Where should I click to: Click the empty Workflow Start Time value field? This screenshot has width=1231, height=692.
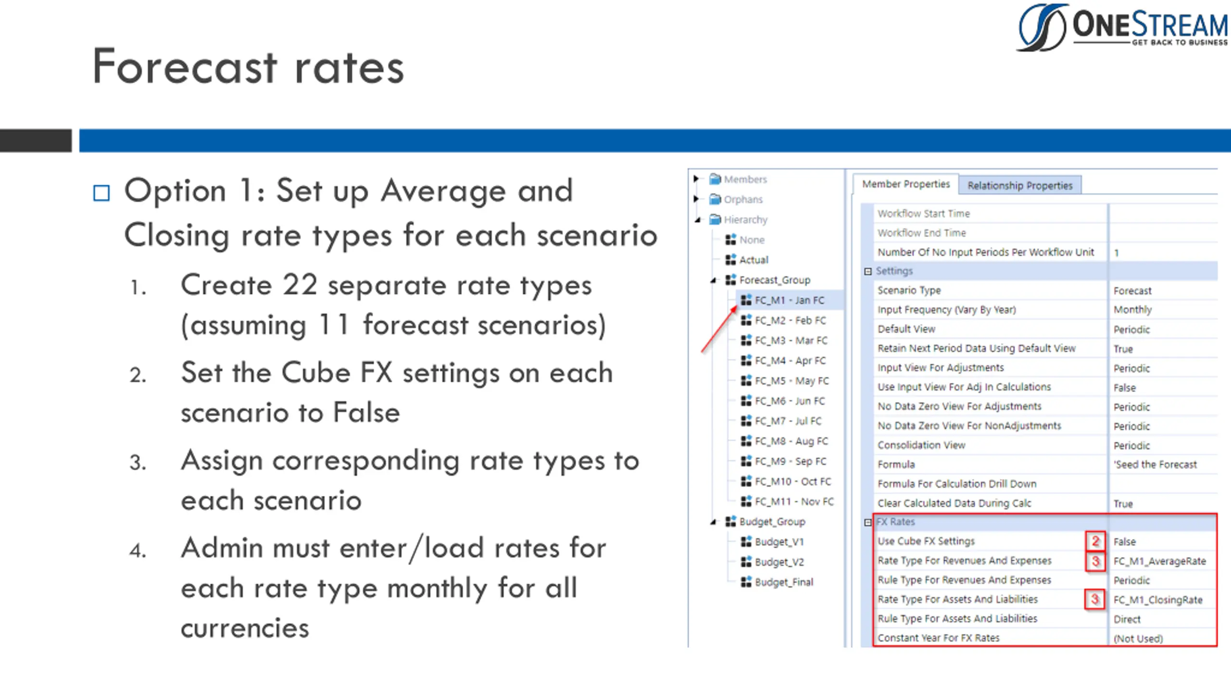pyautogui.click(x=1164, y=213)
